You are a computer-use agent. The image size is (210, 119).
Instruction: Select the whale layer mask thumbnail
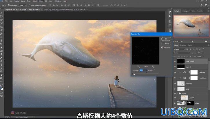point(190,103)
